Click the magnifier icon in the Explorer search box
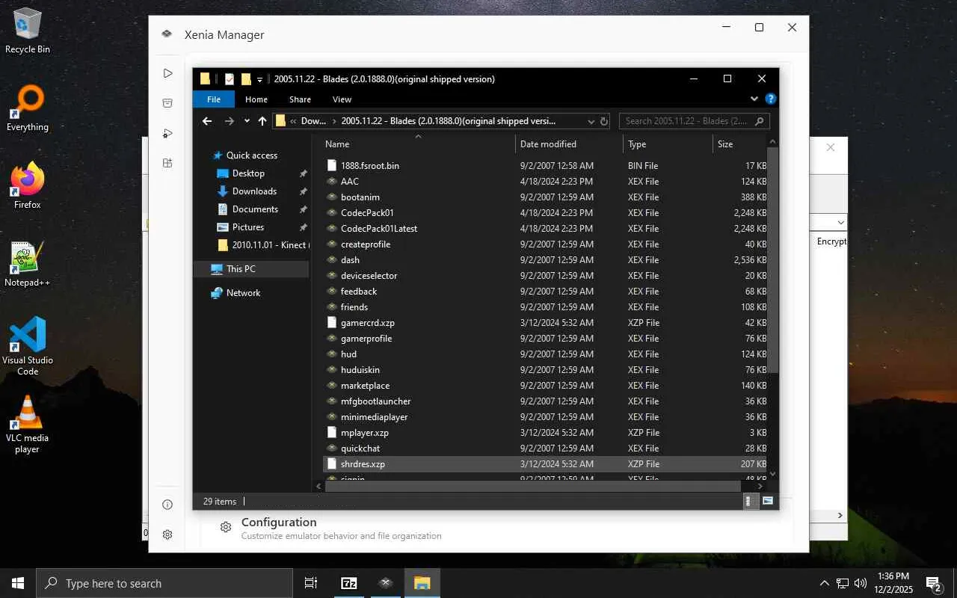 tap(760, 121)
